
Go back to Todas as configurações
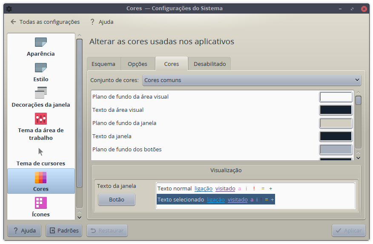[x=45, y=22]
